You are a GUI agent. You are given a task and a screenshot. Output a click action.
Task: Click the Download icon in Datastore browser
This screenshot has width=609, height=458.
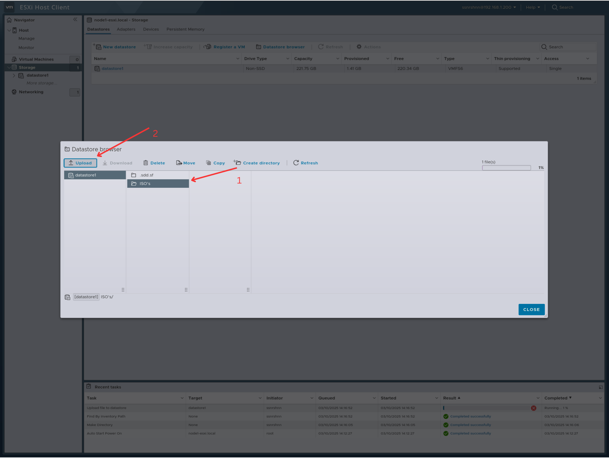(105, 163)
